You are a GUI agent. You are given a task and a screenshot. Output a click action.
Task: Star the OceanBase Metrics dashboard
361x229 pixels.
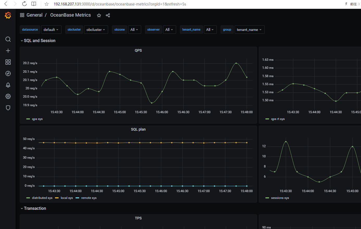click(99, 15)
